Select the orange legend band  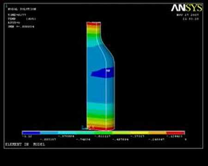[x=157, y=133]
